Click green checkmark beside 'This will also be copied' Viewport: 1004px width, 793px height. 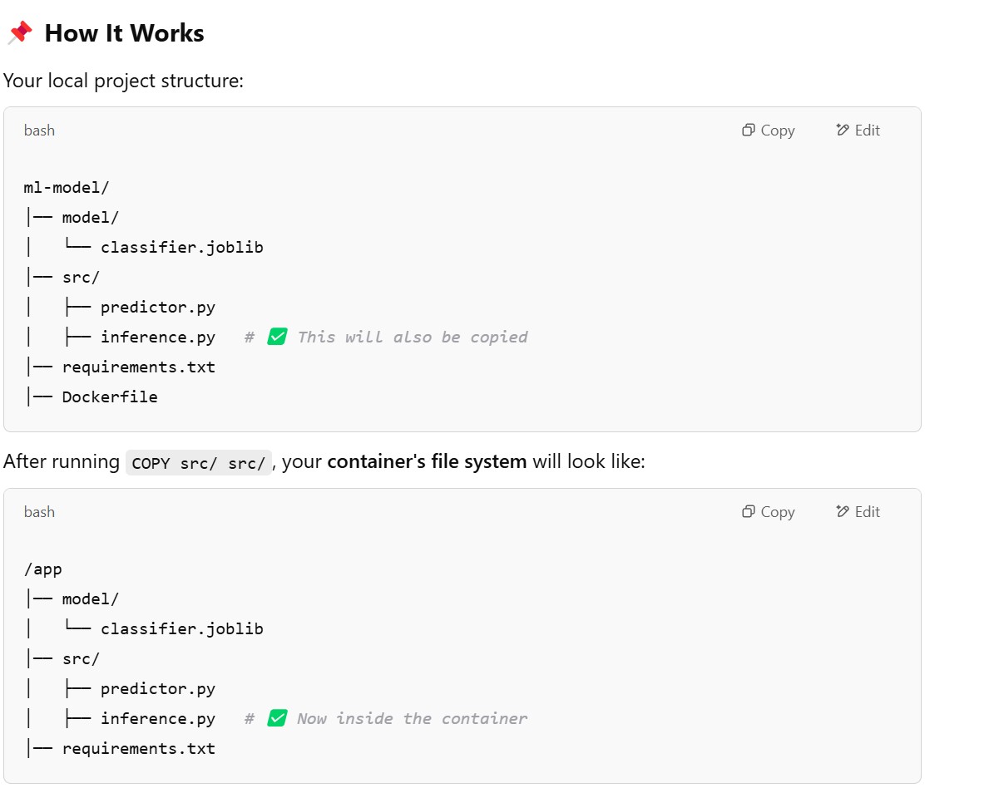(277, 337)
